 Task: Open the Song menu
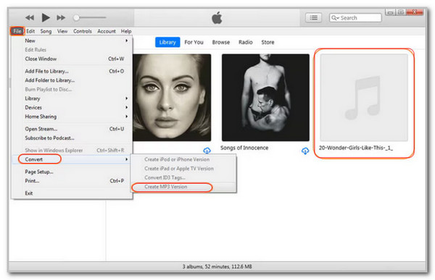point(46,31)
